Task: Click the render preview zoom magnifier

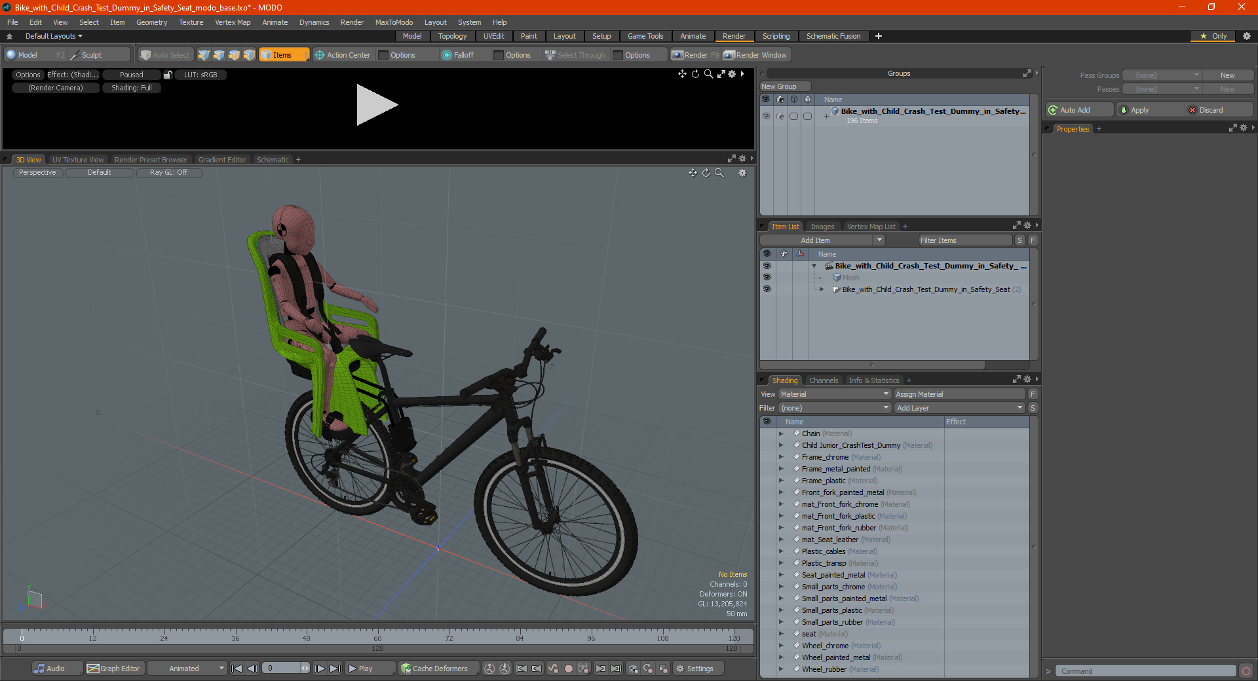Action: (x=708, y=74)
